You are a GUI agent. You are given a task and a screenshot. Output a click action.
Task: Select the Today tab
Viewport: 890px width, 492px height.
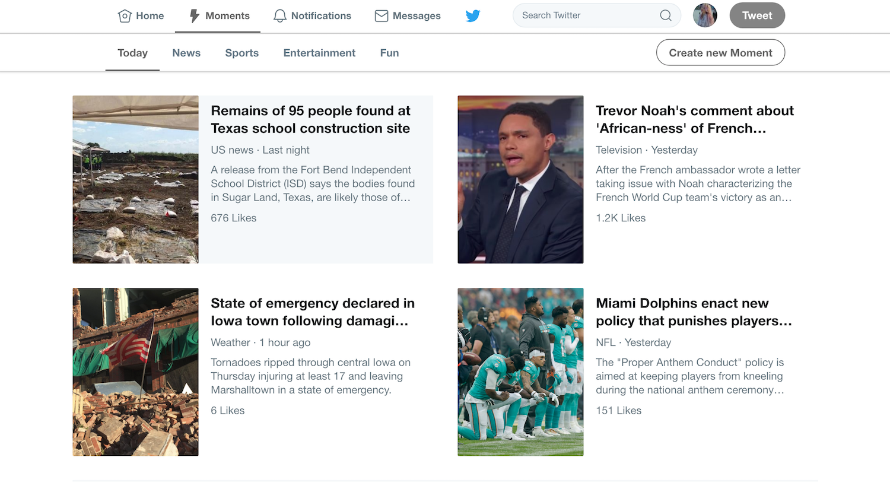[132, 53]
